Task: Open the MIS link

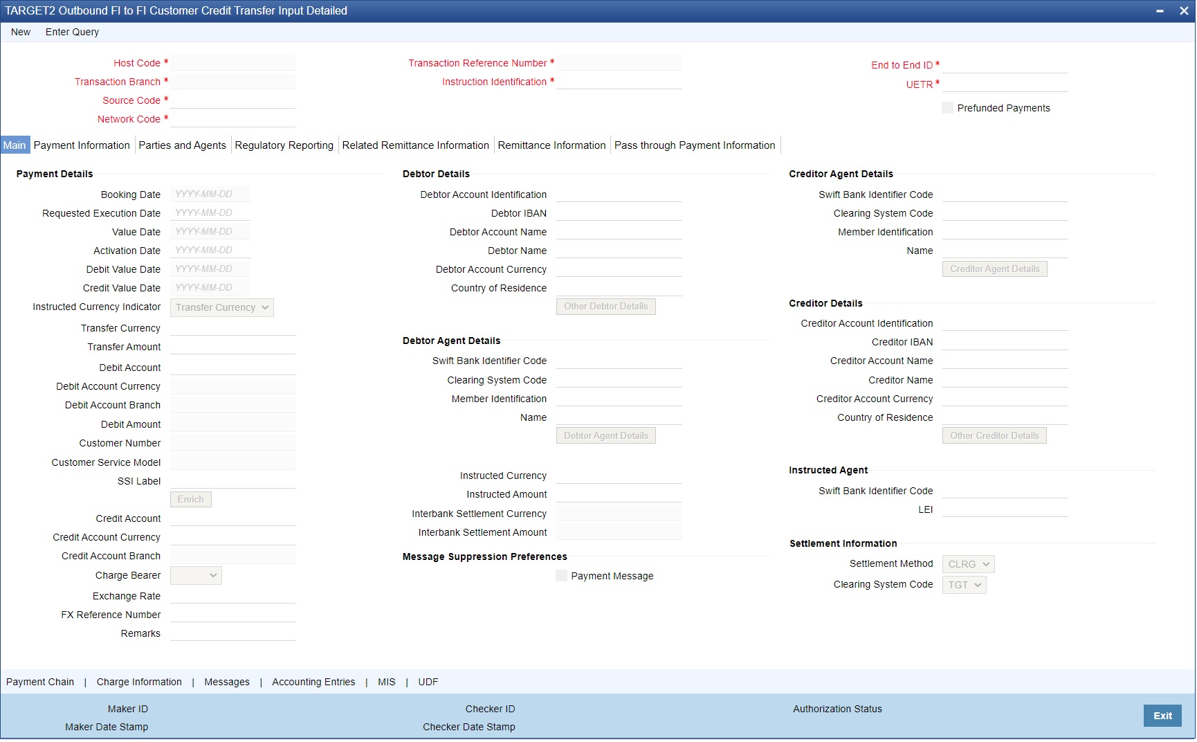Action: pyautogui.click(x=387, y=682)
